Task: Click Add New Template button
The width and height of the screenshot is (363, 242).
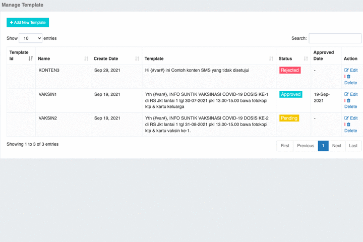Action: [28, 23]
